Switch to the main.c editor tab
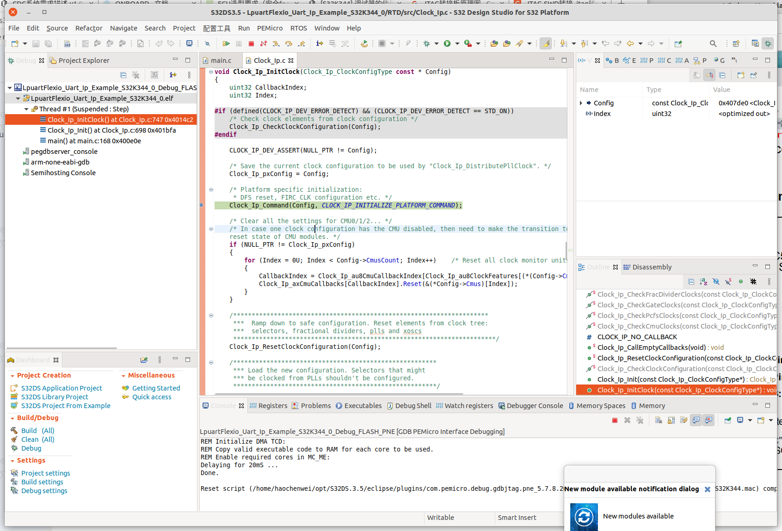 click(x=221, y=61)
